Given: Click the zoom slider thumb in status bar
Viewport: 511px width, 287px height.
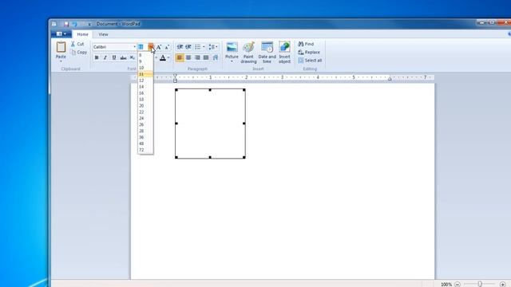Looking at the screenshot, I should click(x=480, y=284).
